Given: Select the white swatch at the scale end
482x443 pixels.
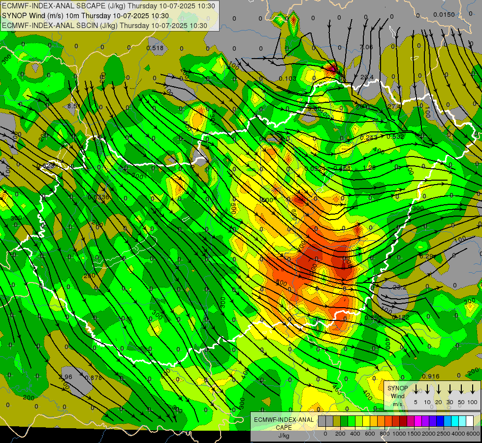Looking at the screenshot, I should (x=469, y=421).
